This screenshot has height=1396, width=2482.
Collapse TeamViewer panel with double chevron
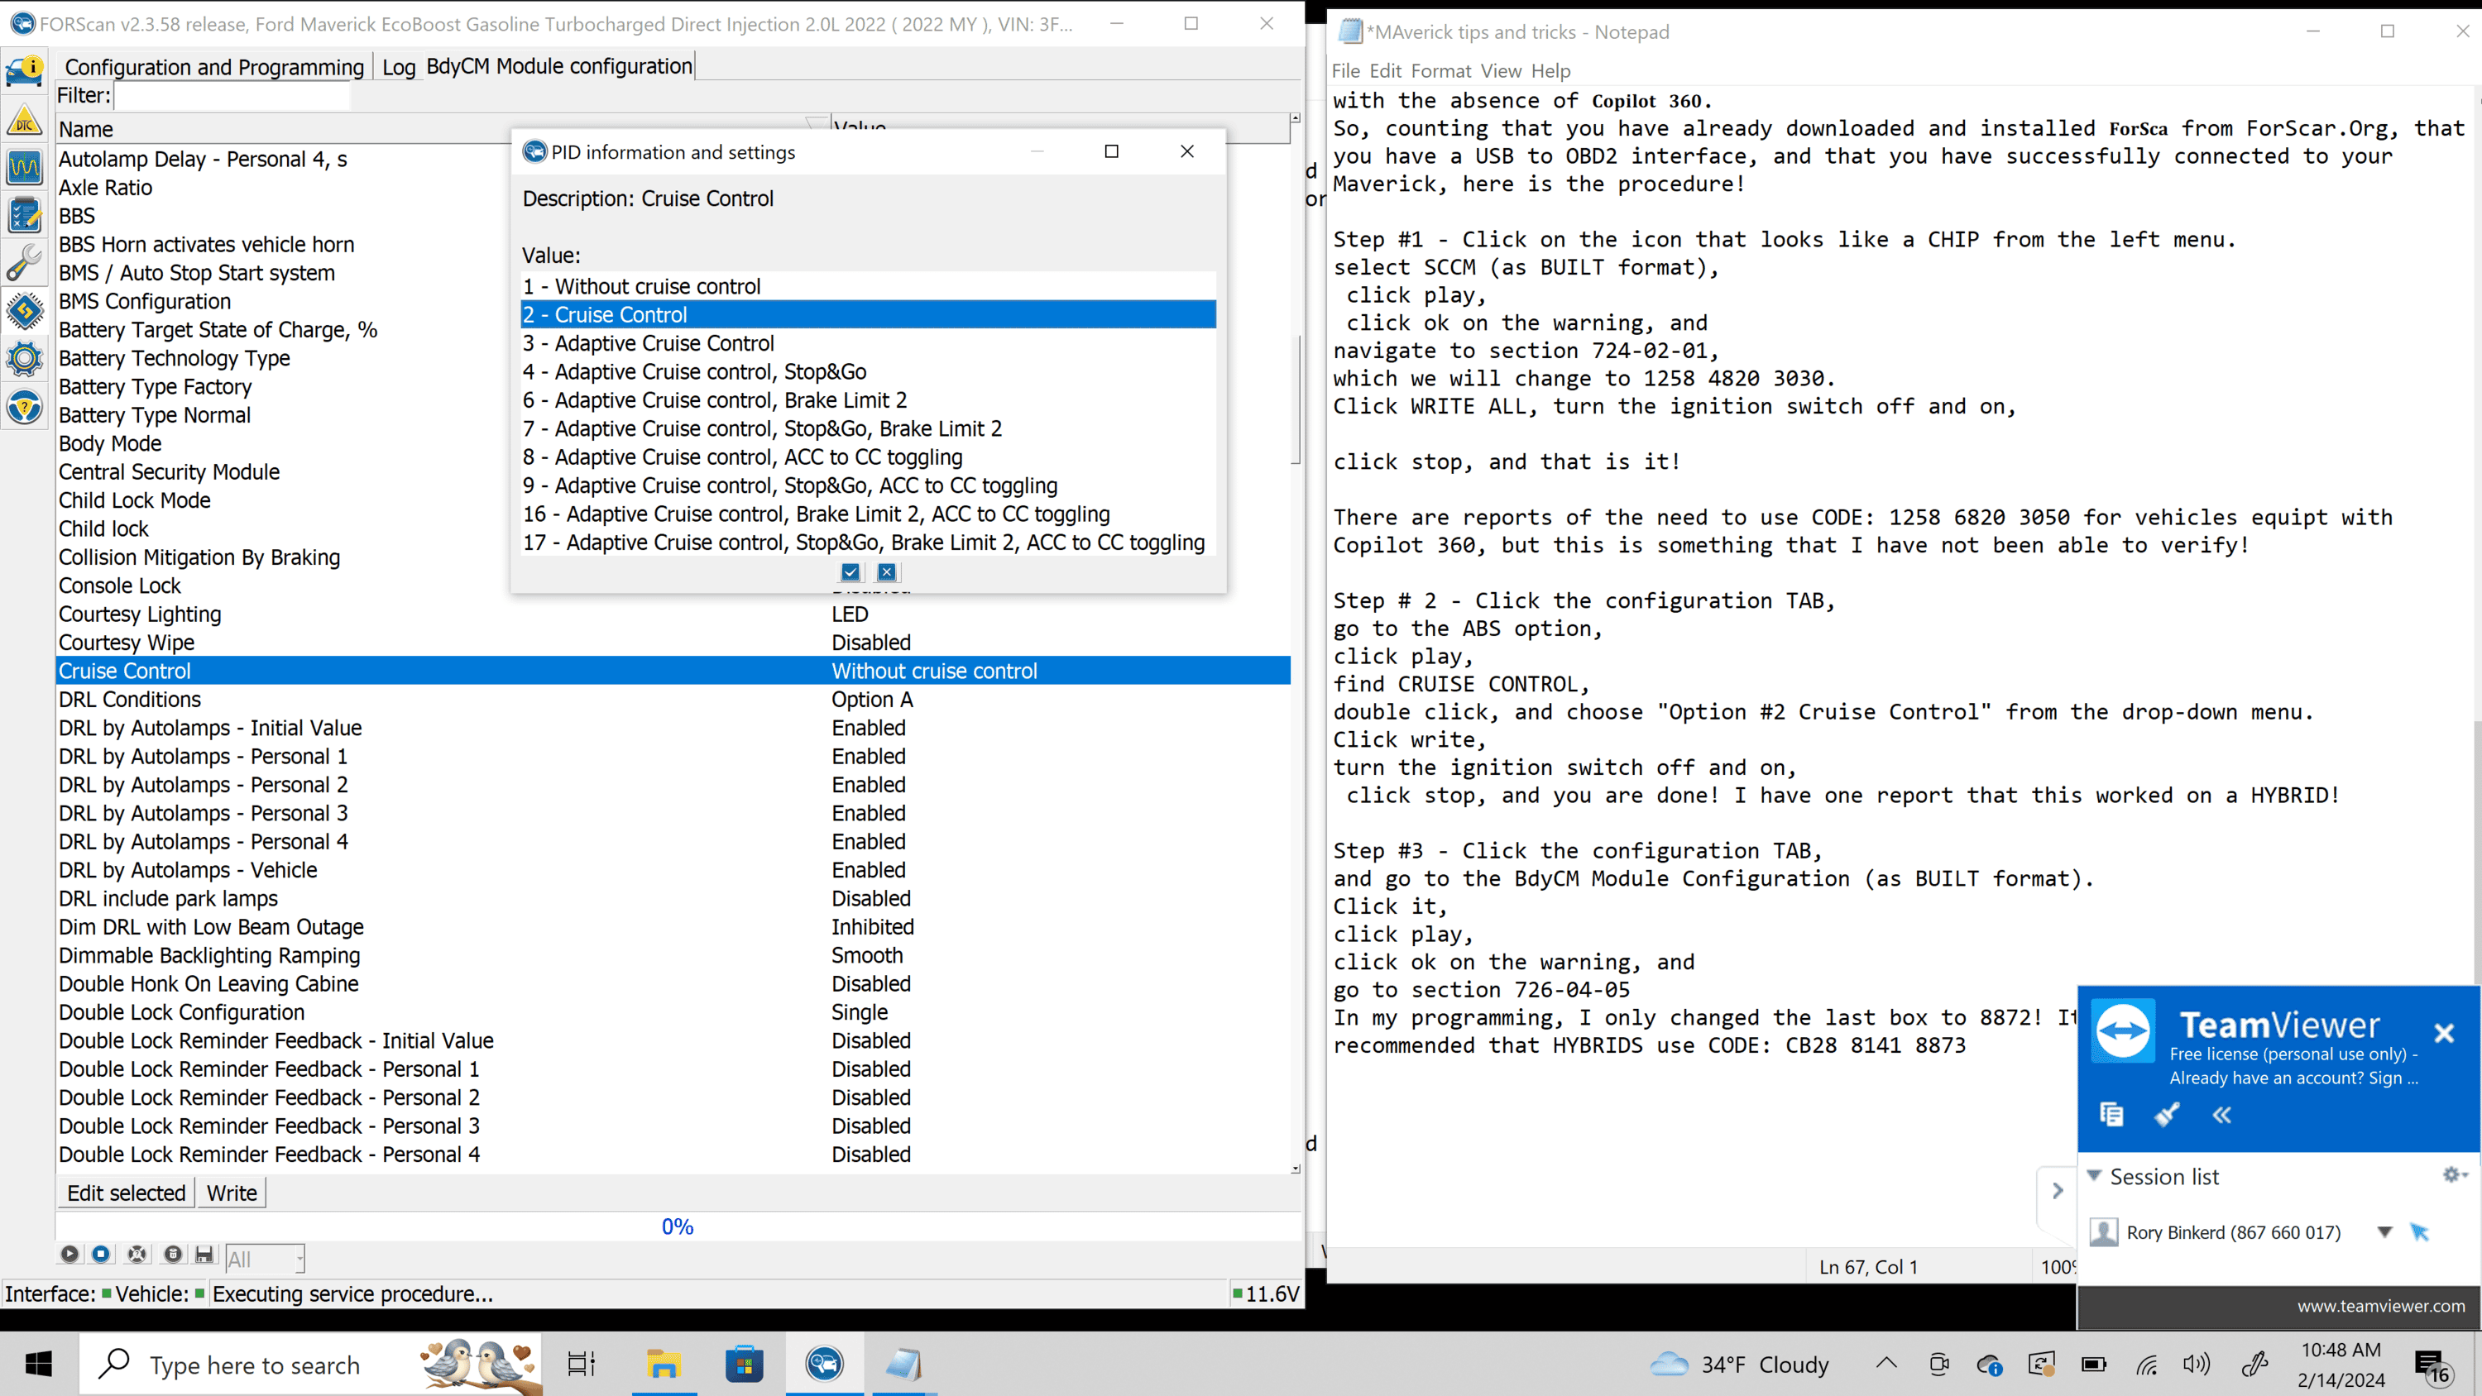tap(2222, 1115)
